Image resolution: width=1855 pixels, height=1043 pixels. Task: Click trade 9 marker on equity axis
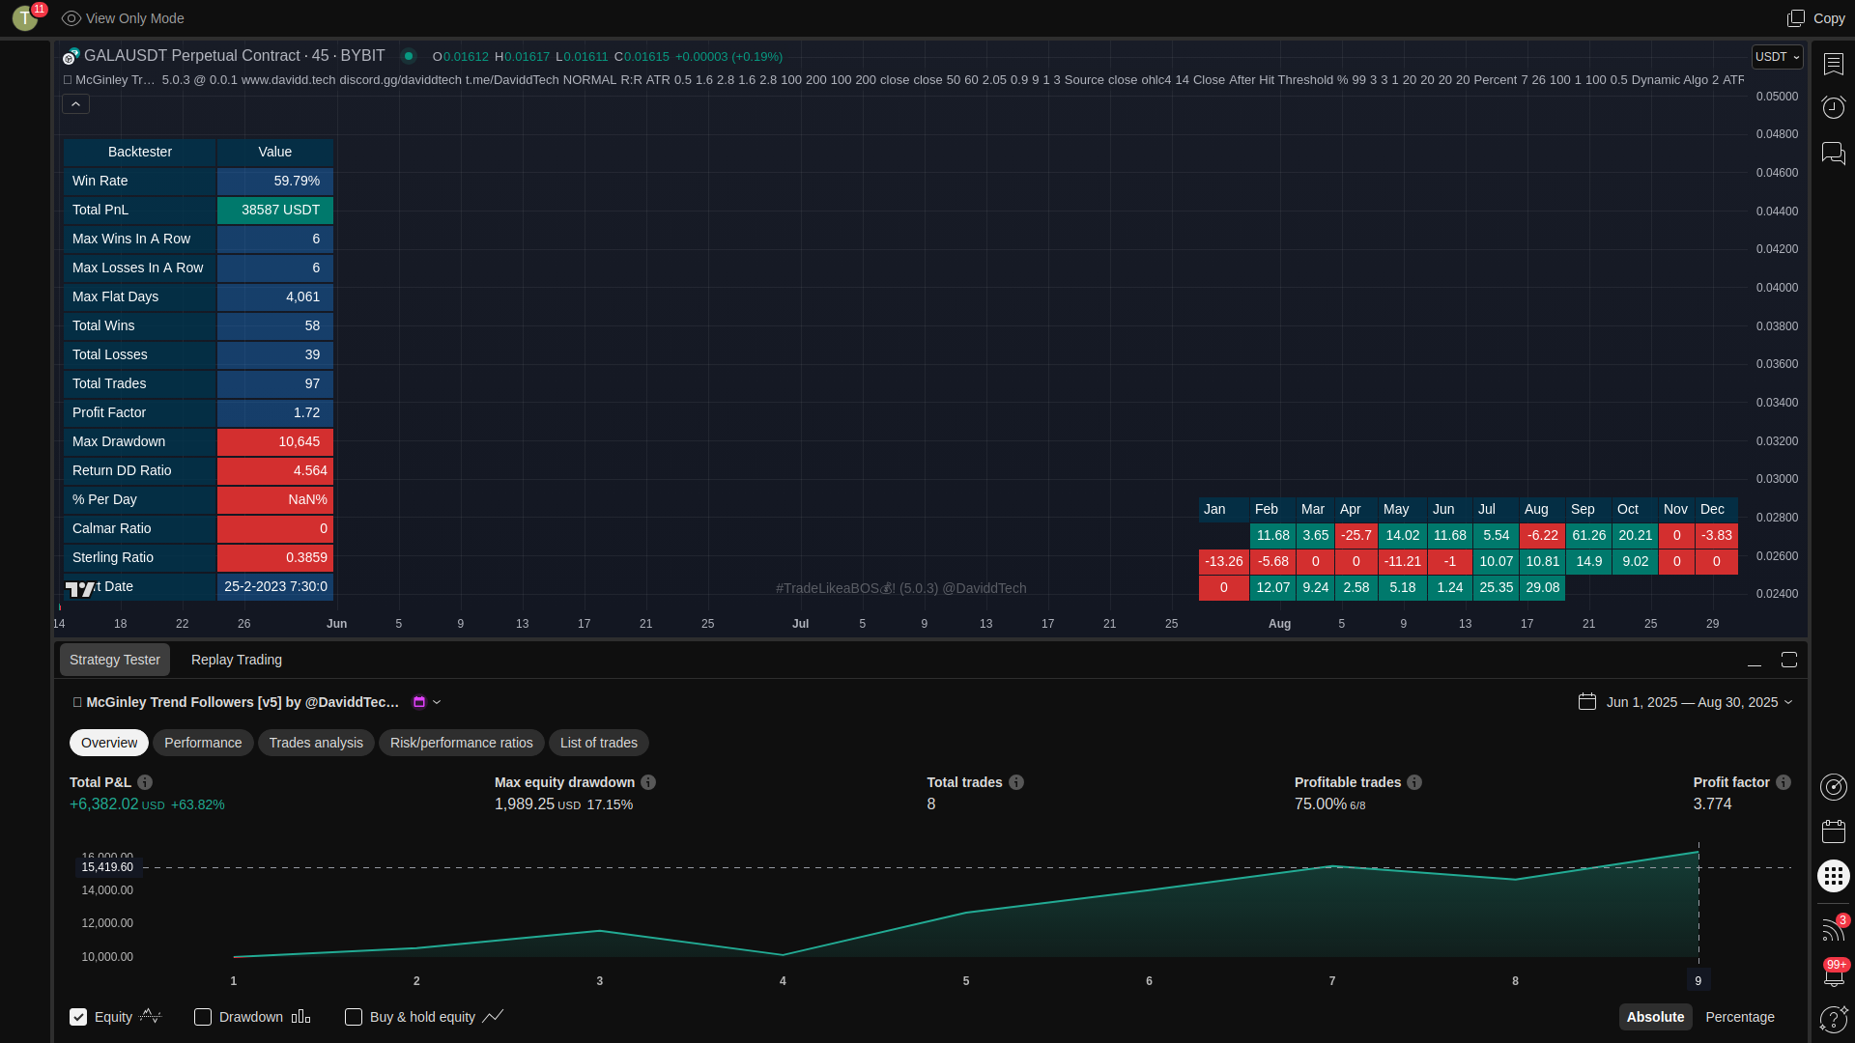coord(1698,980)
